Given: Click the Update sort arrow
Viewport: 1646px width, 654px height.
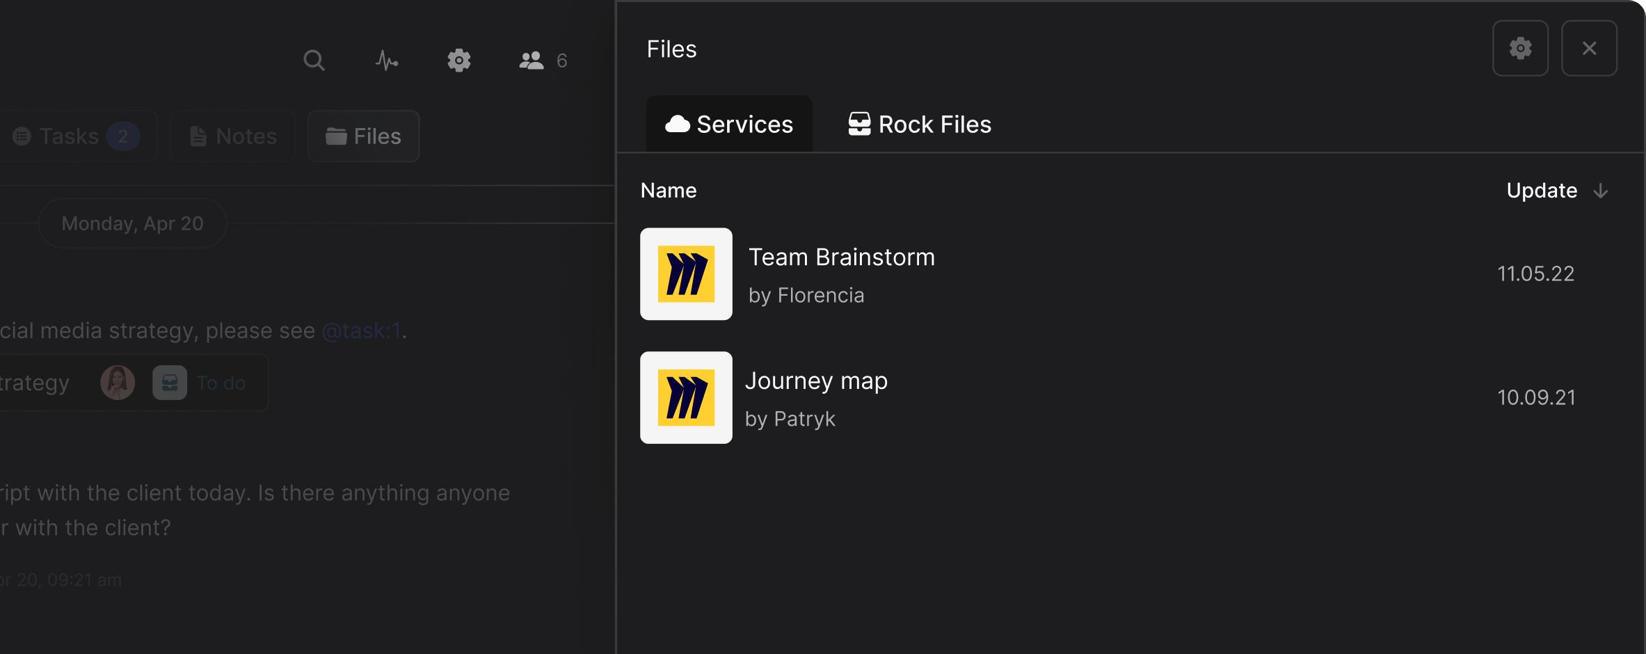Looking at the screenshot, I should coord(1601,191).
